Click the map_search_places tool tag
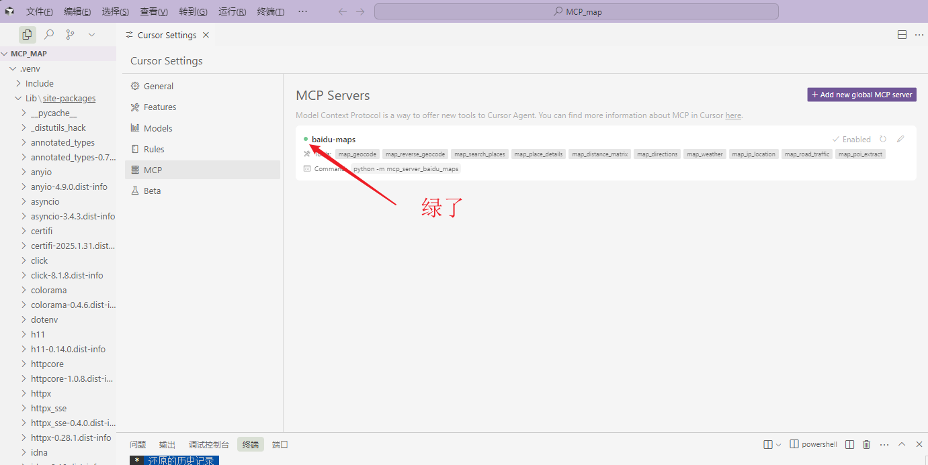 (479, 154)
